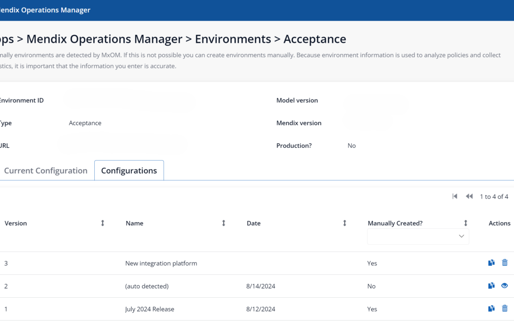The width and height of the screenshot is (514, 321).
Task: Select the Configurations tab
Action: 129,171
